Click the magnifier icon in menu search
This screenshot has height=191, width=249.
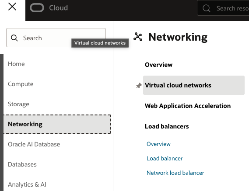click(x=14, y=38)
